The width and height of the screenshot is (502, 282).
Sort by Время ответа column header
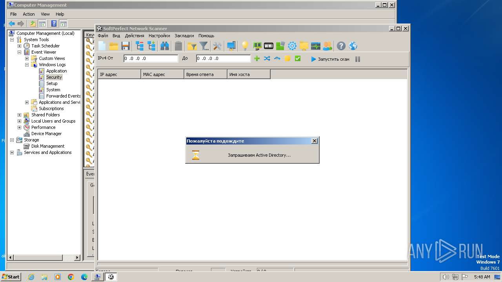point(206,74)
